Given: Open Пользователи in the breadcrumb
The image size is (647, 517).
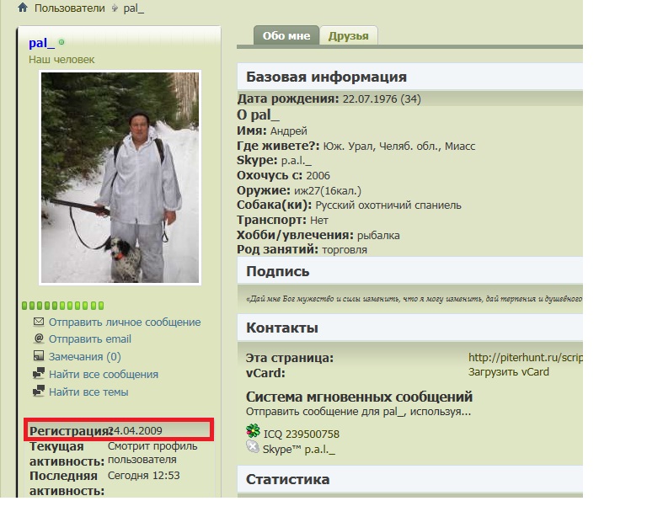Looking at the screenshot, I should coord(70,8).
